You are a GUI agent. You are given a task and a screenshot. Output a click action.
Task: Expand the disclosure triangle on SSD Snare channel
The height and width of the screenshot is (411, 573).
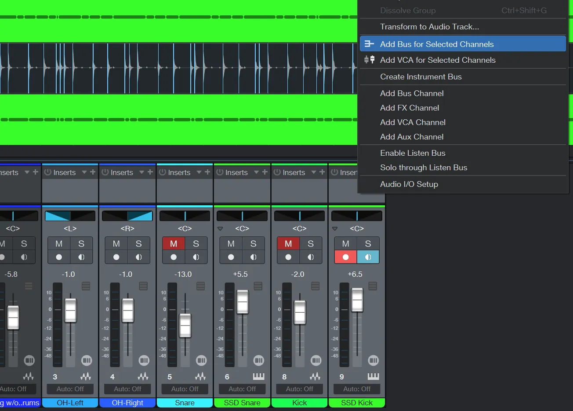point(220,229)
